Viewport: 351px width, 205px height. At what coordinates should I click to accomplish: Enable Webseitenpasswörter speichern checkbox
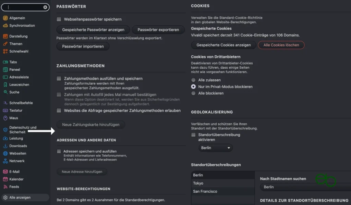click(x=59, y=19)
